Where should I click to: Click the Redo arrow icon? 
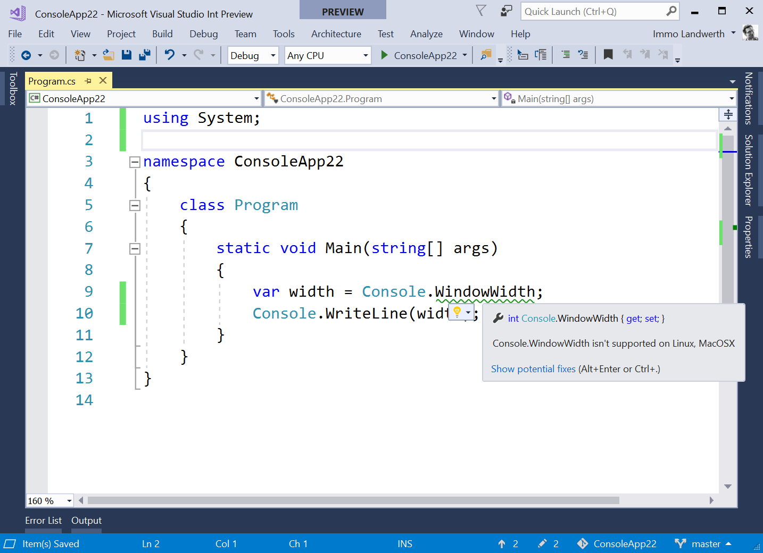pos(198,55)
